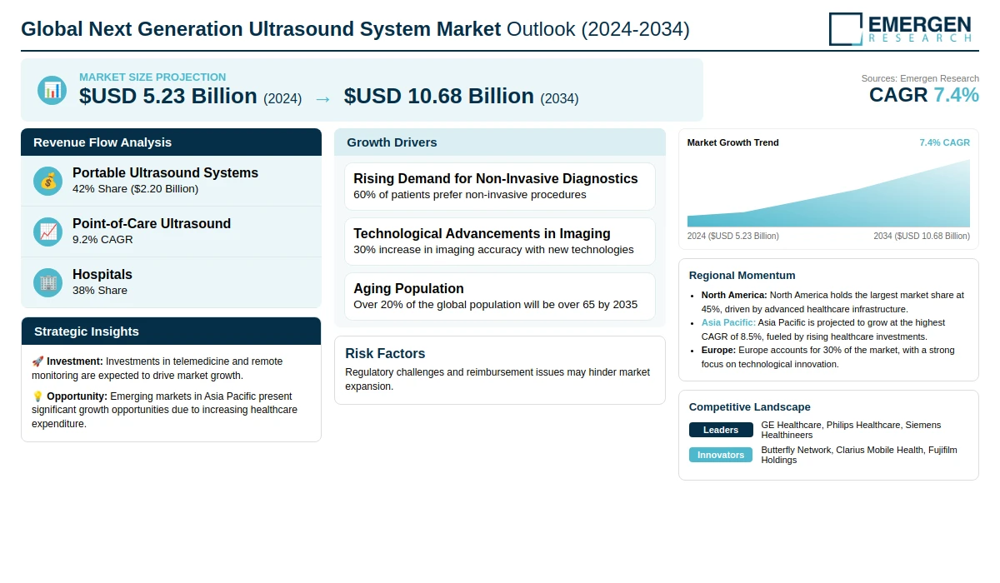Screen dimensions: 1000x583
Task: Click the Risk Factors heading
Action: pos(385,353)
